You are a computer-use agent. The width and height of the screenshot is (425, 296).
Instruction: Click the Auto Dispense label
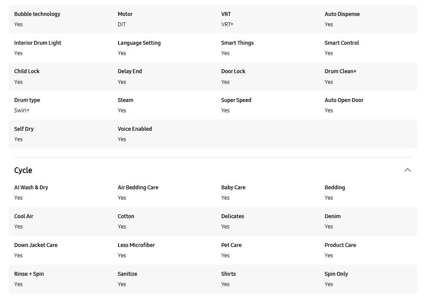coord(342,14)
